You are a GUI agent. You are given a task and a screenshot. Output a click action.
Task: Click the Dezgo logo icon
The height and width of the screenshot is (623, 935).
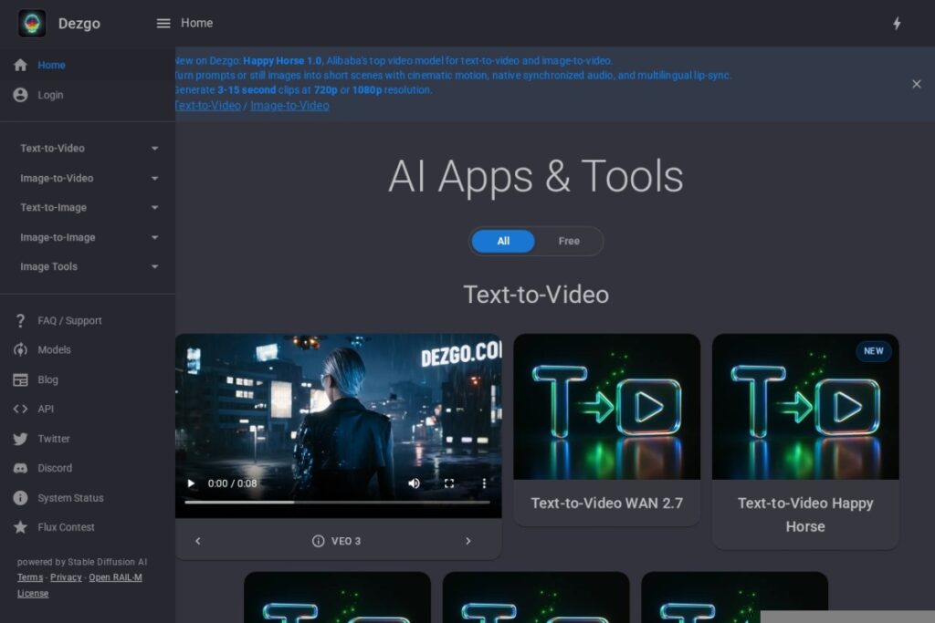32,23
